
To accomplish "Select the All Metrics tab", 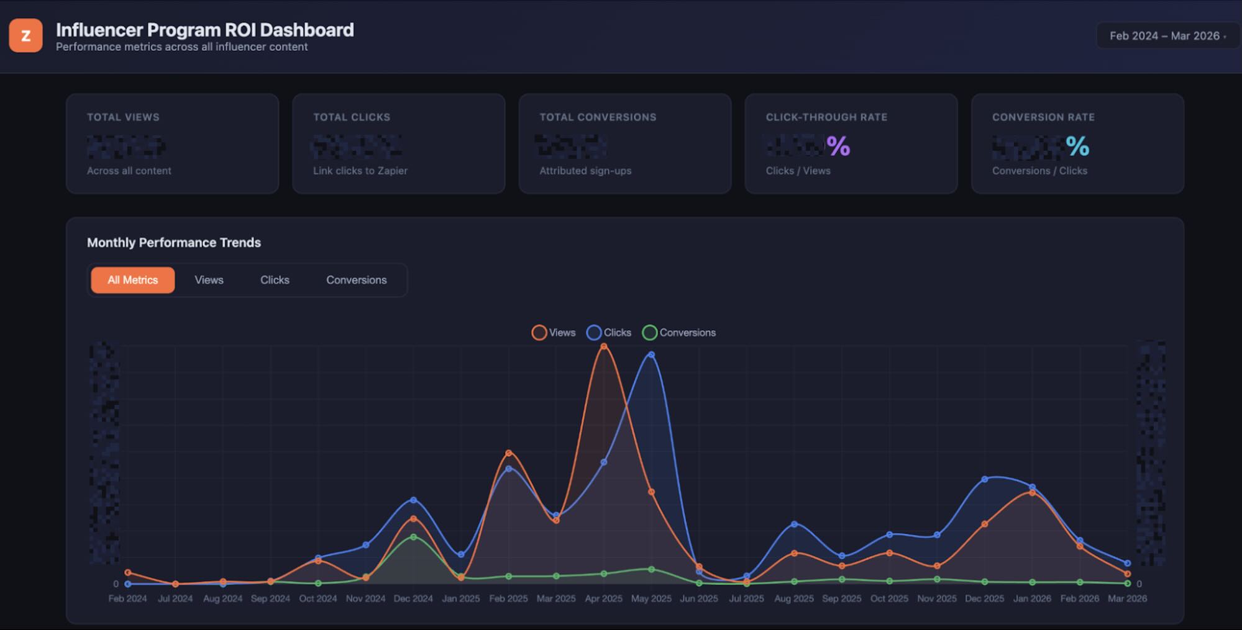I will tap(132, 280).
